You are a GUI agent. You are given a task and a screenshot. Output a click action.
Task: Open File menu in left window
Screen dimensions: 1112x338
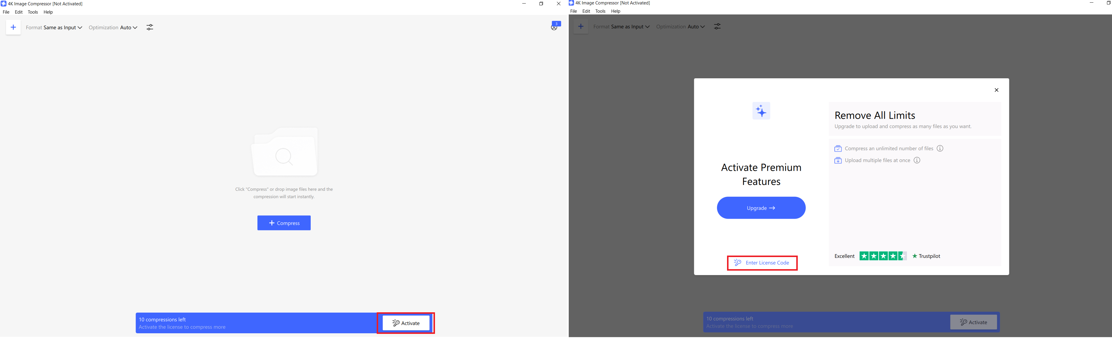point(6,12)
